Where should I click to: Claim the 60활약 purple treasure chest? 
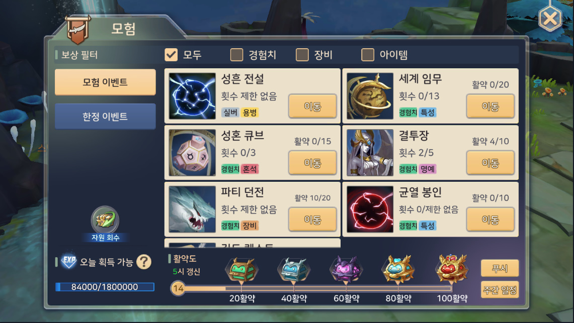346,270
